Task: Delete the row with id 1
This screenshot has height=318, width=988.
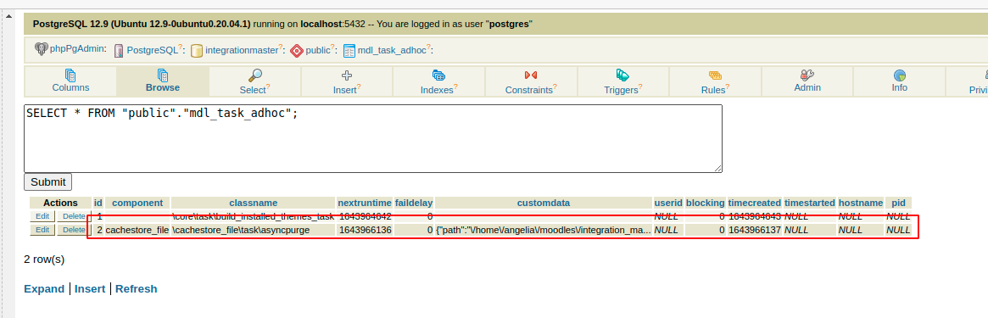Action: point(74,216)
